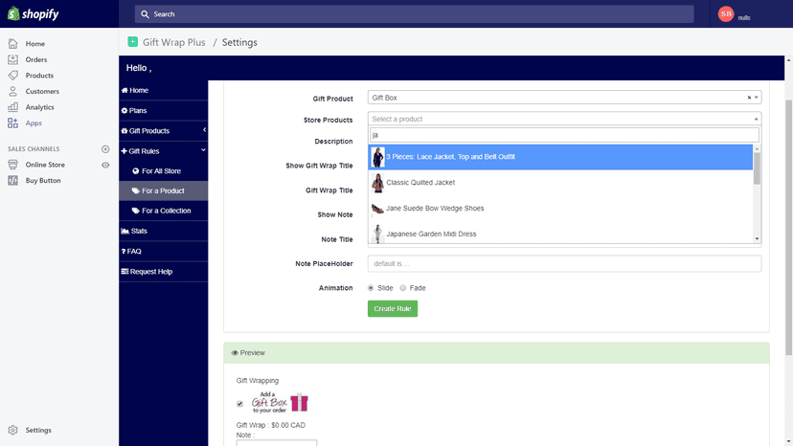Image resolution: width=793 pixels, height=446 pixels.
Task: Click the product list scrollbar handle
Action: coord(757,168)
